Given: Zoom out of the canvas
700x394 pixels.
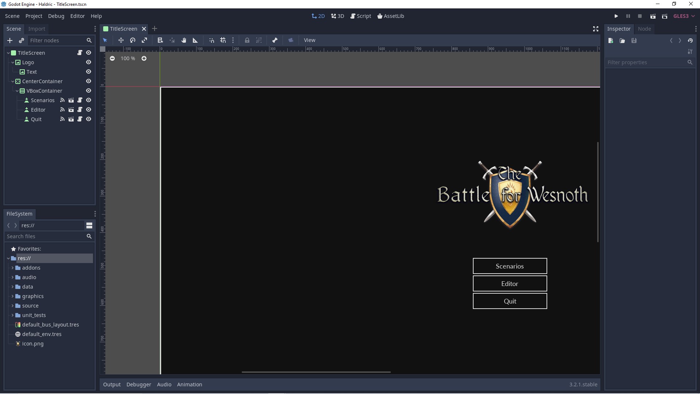Looking at the screenshot, I should pyautogui.click(x=112, y=58).
